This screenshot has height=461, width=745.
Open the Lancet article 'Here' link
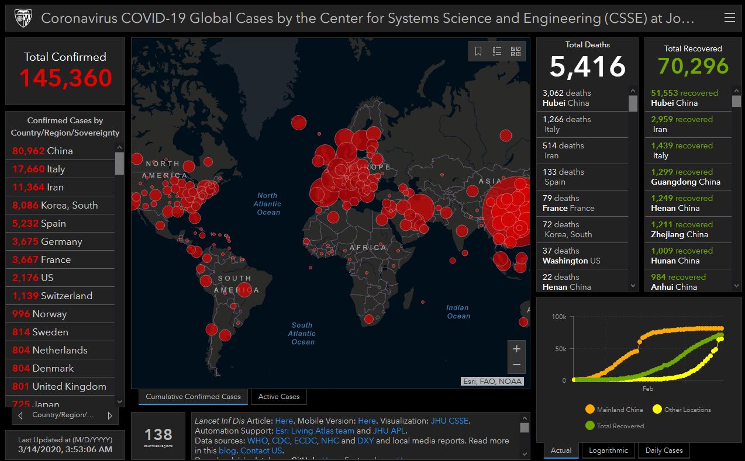click(284, 421)
